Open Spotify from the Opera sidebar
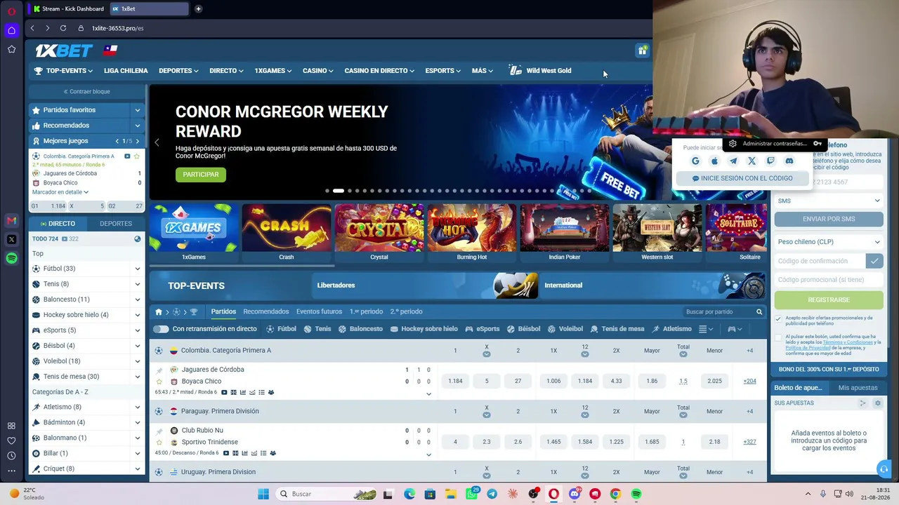This screenshot has width=899, height=505. (x=11, y=258)
